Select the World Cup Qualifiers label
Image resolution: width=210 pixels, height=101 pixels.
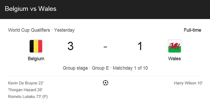pyautogui.click(x=29, y=30)
